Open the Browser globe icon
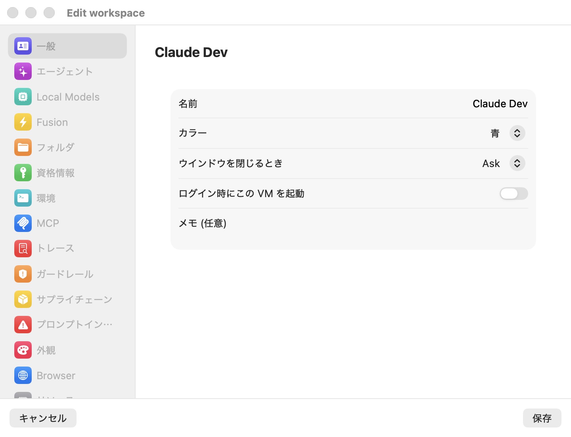571x437 pixels. click(23, 376)
